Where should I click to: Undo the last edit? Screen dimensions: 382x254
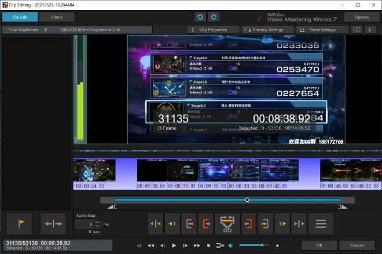tap(200, 17)
